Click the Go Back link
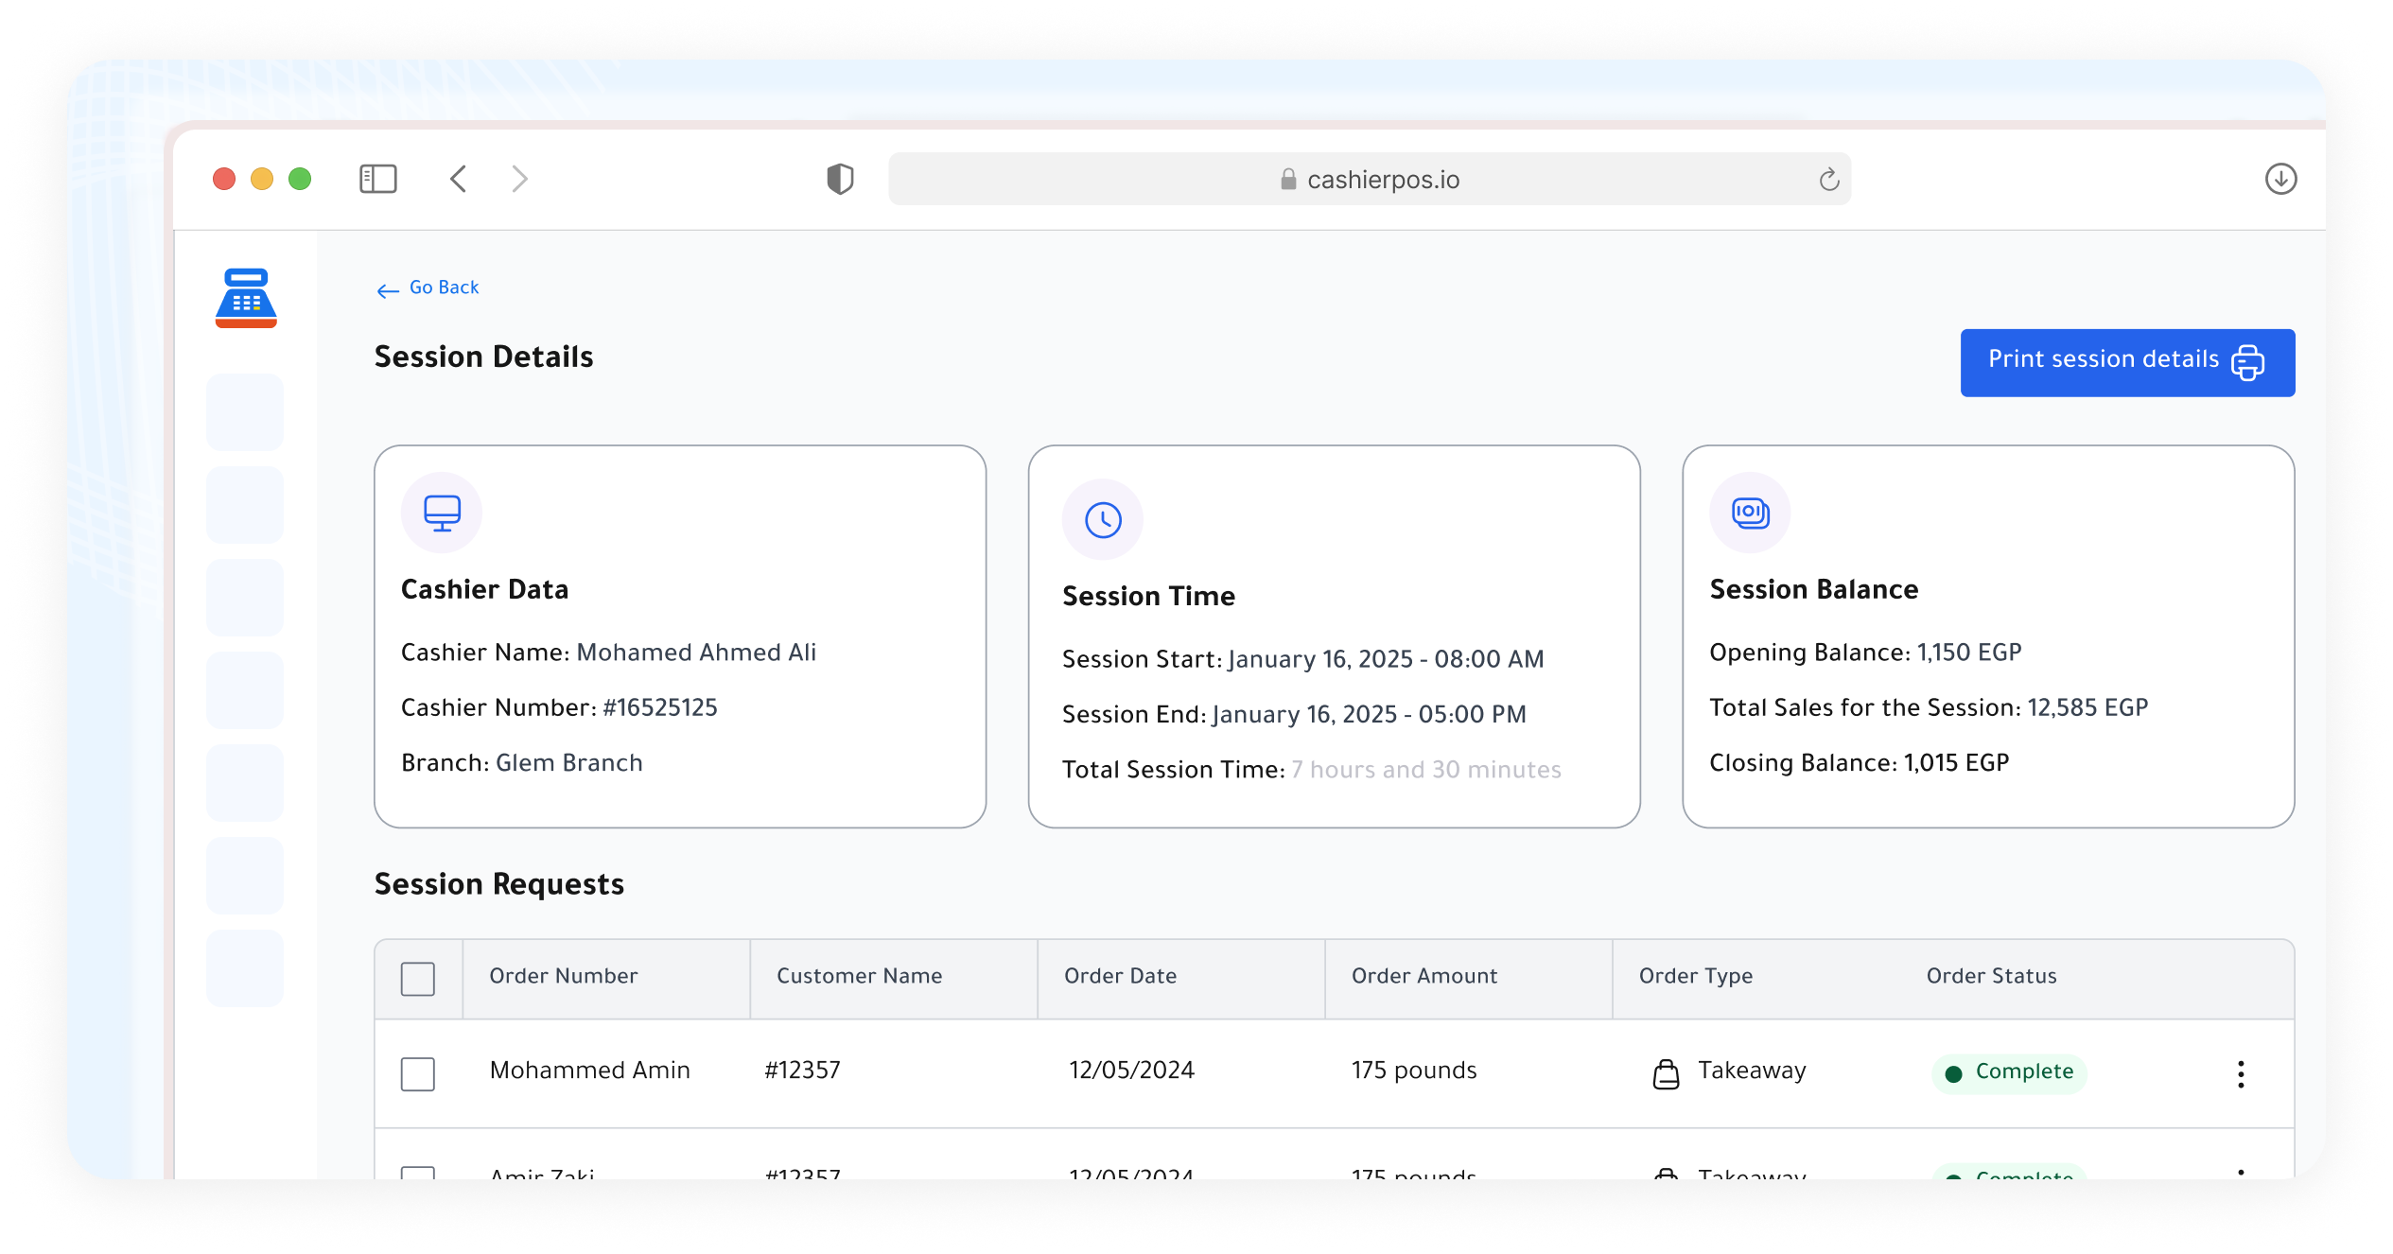This screenshot has height=1254, width=2393. [x=428, y=287]
